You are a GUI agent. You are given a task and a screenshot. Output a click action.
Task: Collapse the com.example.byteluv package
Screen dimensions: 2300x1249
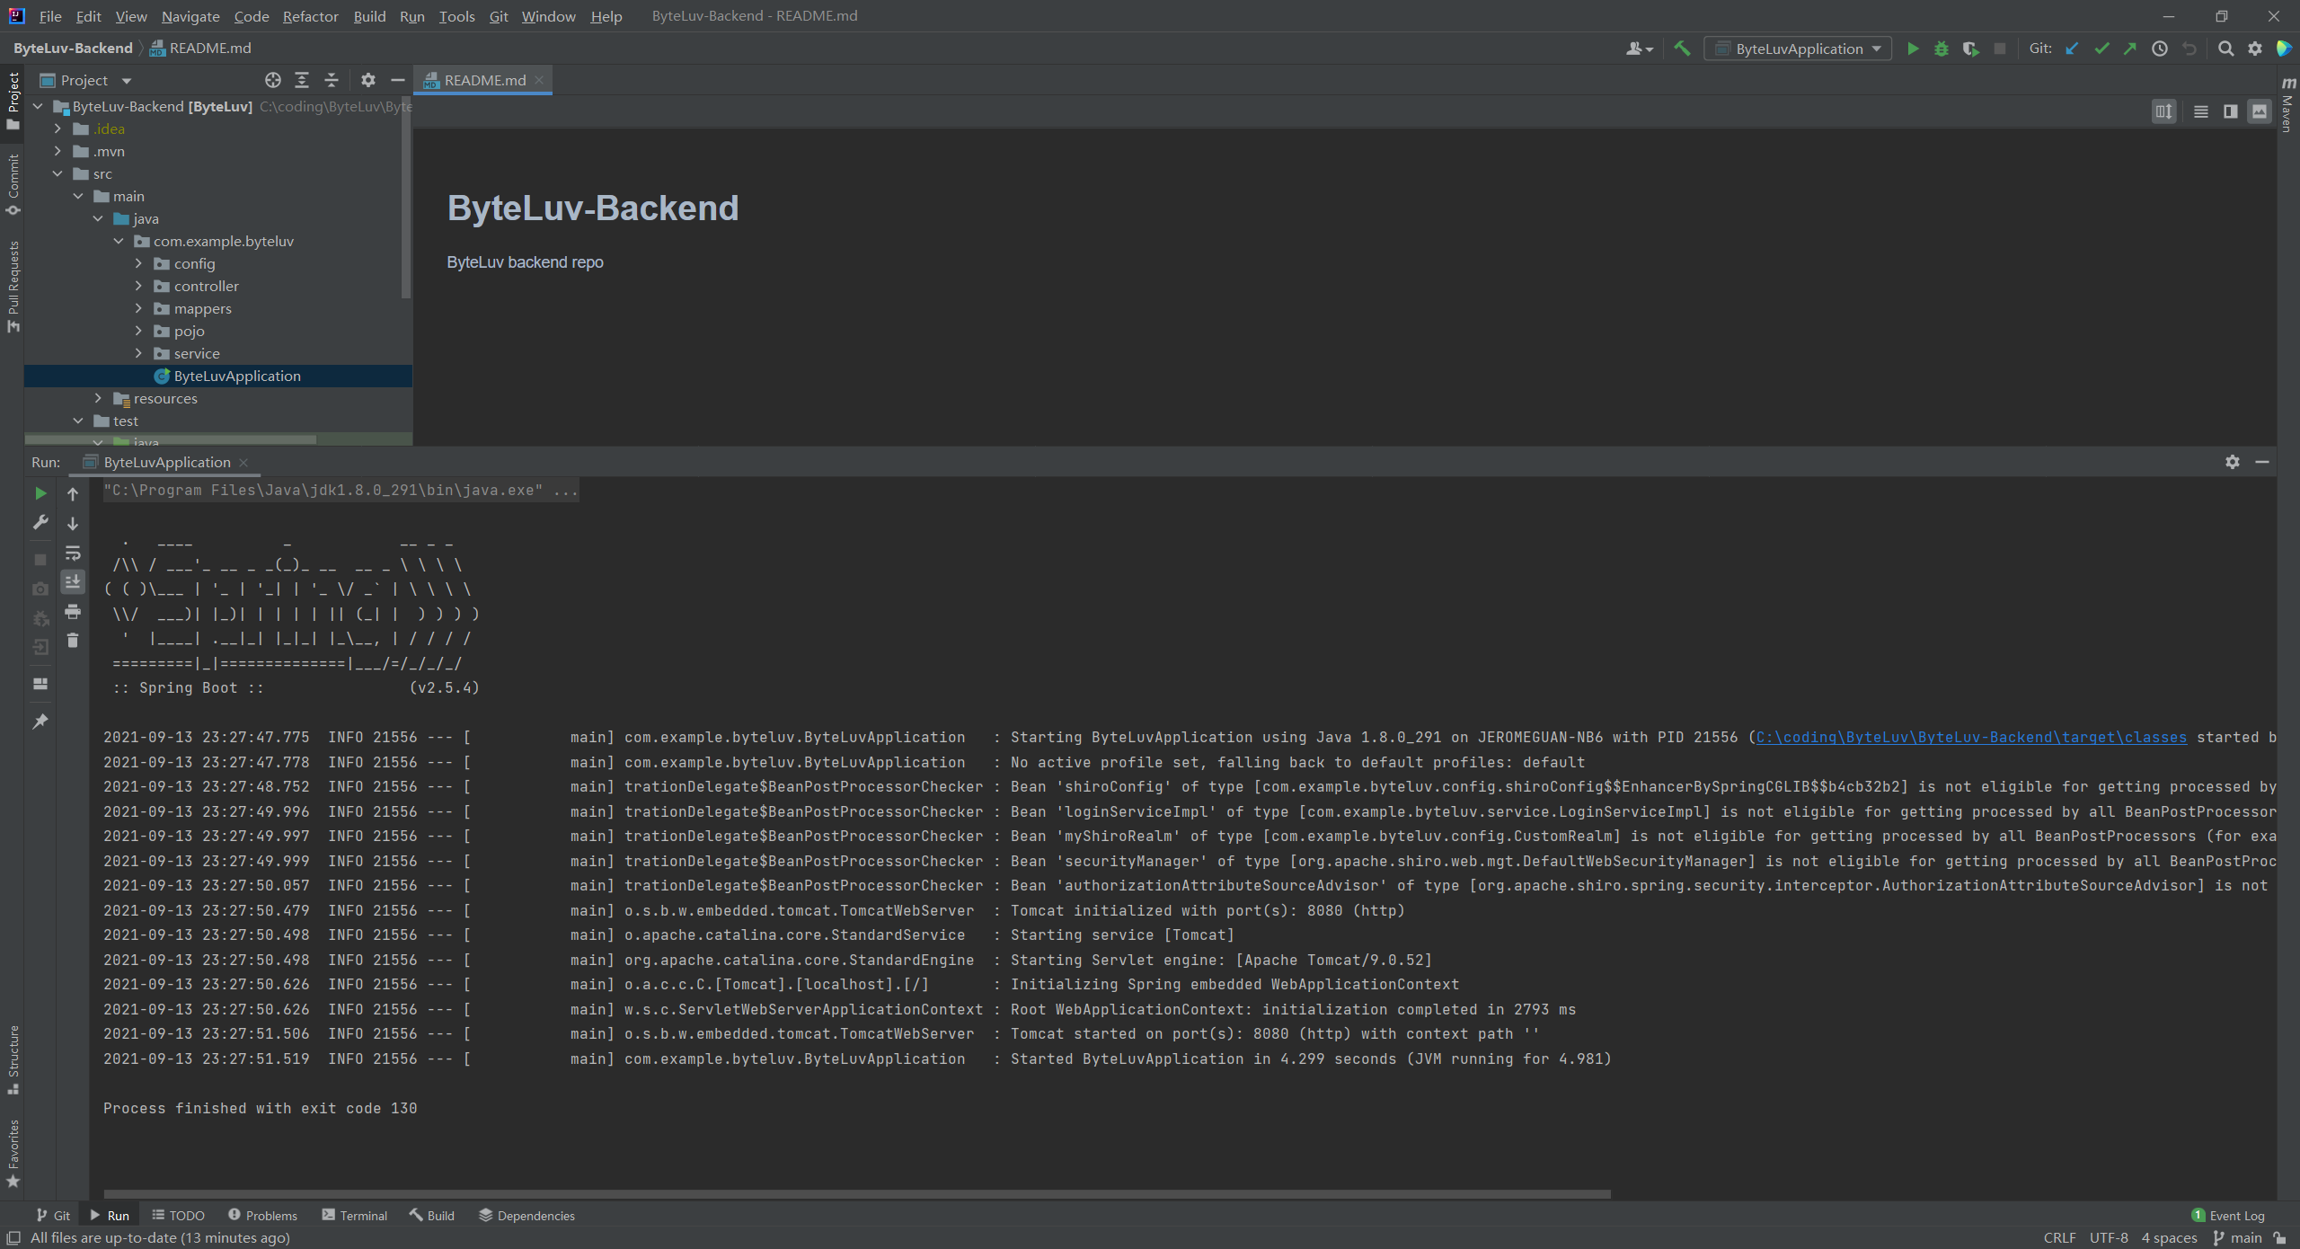119,241
